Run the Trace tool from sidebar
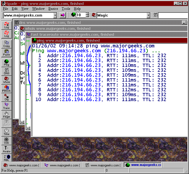Image resolution: width=189 pixels, height=174 pixels. [7, 106]
